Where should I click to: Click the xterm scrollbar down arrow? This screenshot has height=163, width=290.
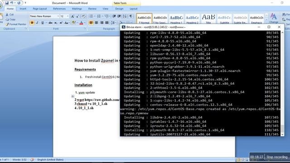coord(282,134)
